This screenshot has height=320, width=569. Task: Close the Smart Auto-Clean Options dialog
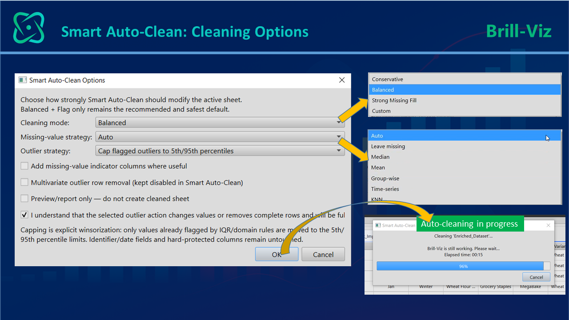pyautogui.click(x=342, y=80)
